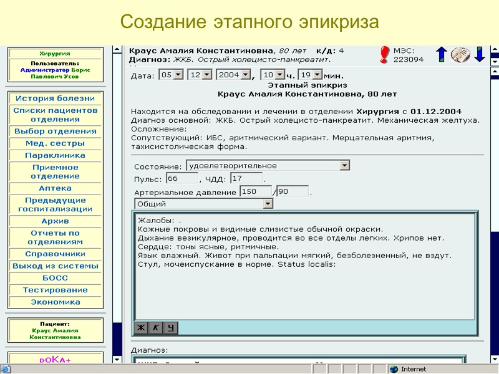Image resolution: width=499 pixels, height=374 pixels.
Task: Click the left sidebar scrollbar up arrow
Action: [117, 50]
